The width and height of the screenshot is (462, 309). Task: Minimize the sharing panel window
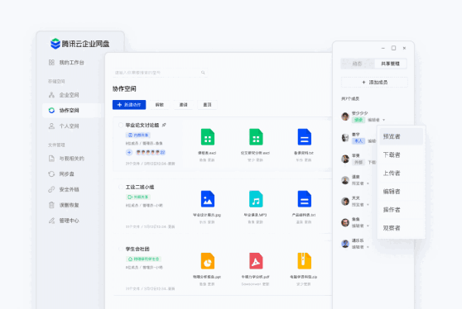383,48
